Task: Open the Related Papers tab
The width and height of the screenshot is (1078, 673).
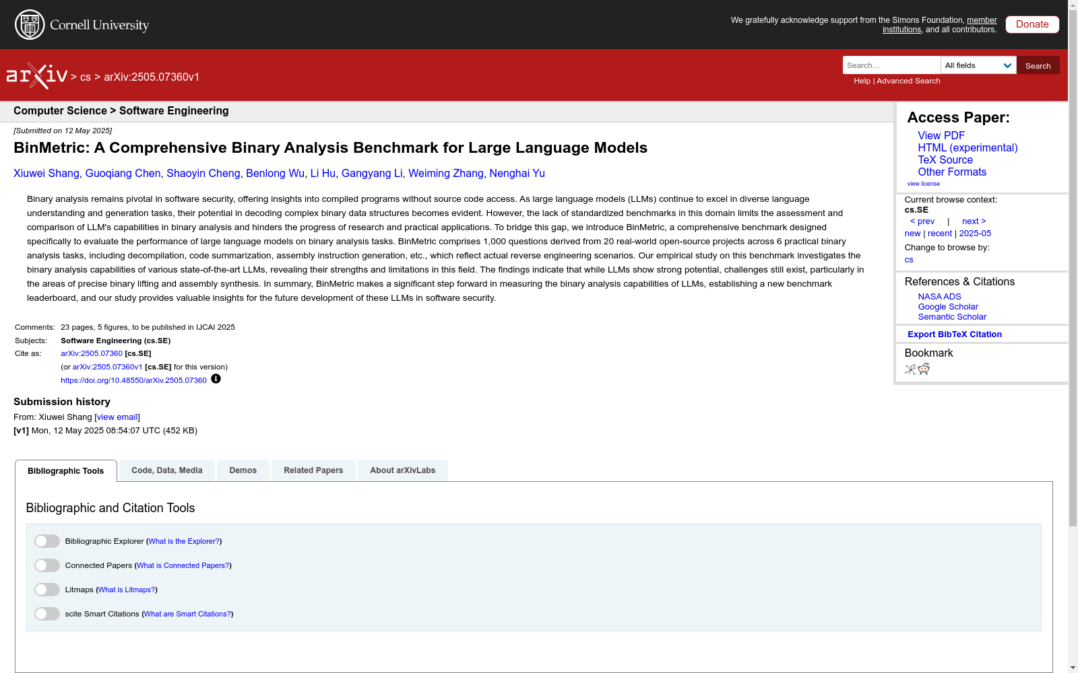Action: [313, 470]
